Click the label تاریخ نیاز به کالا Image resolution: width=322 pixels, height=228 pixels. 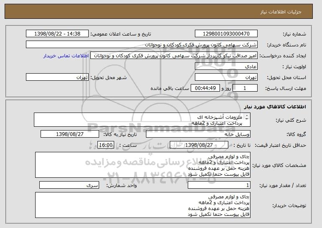120,134
